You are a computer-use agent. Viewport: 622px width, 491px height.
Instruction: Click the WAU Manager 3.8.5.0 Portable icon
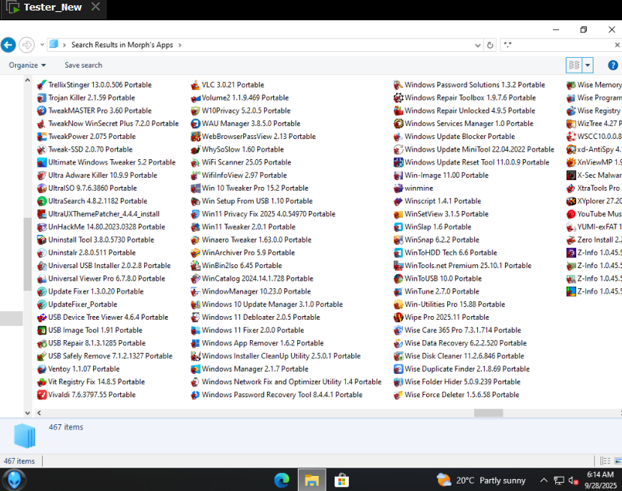coord(195,124)
